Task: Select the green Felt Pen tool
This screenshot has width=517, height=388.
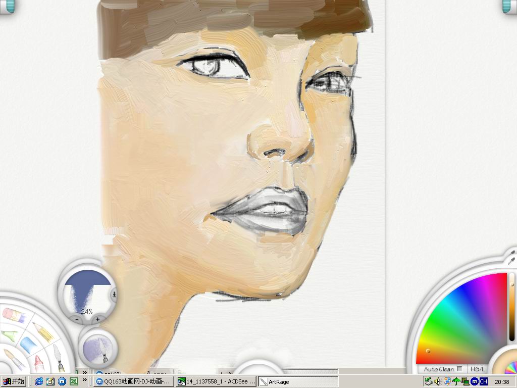Action: tap(9, 335)
